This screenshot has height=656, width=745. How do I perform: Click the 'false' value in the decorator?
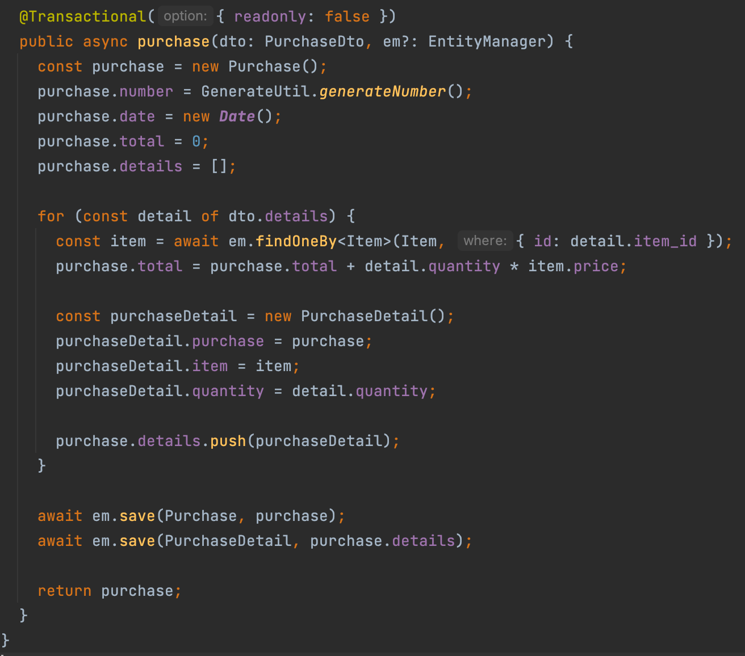point(347,16)
